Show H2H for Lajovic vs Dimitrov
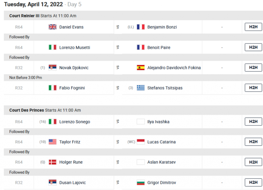This screenshot has width=263, height=190. point(253,182)
